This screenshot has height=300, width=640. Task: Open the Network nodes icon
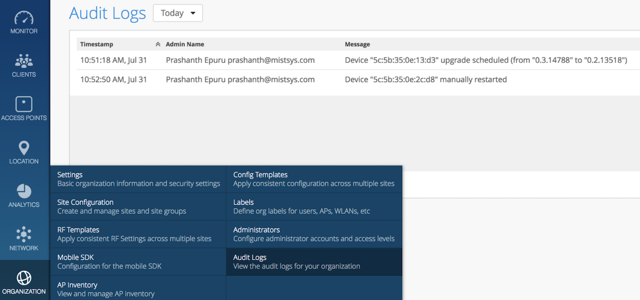click(x=24, y=234)
